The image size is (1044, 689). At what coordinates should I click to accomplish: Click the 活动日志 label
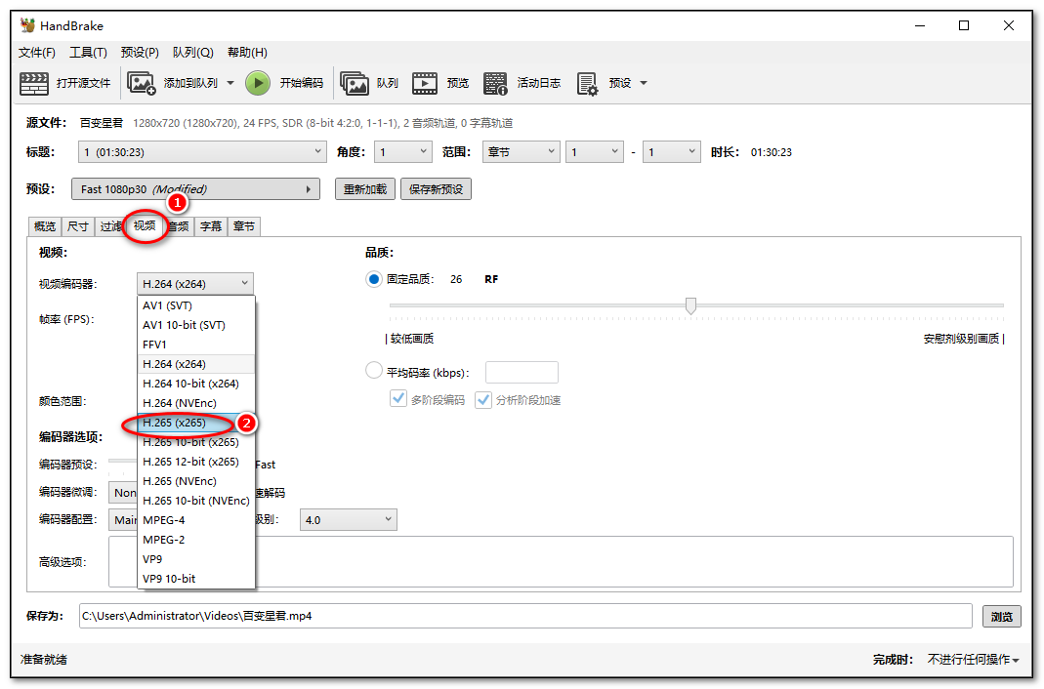point(539,83)
